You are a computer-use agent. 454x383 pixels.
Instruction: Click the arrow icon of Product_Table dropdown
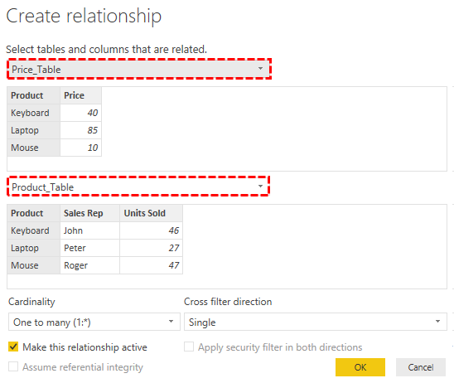(260, 186)
